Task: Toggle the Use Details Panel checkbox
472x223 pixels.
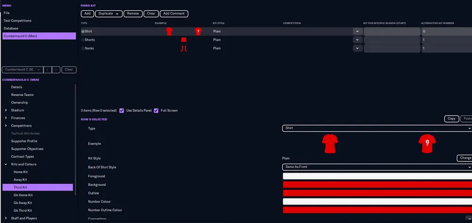Action: click(x=122, y=111)
